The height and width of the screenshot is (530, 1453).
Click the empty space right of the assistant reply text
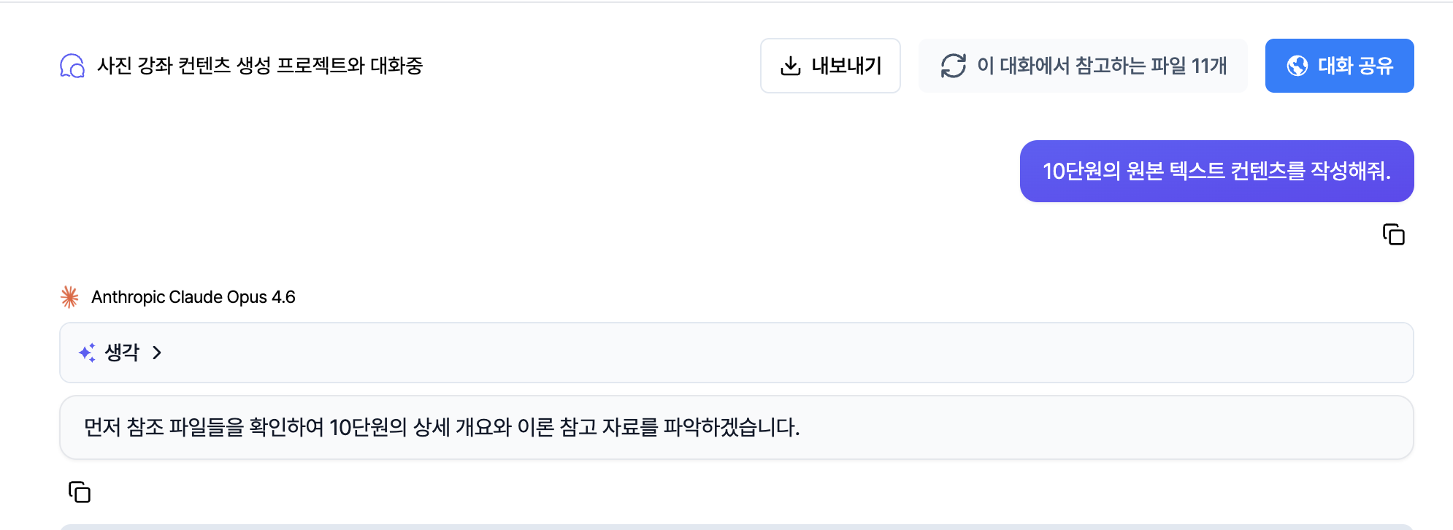coord(1095,427)
